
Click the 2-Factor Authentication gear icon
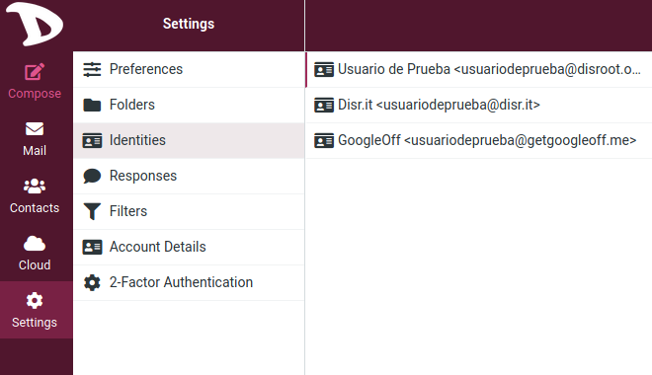point(92,282)
